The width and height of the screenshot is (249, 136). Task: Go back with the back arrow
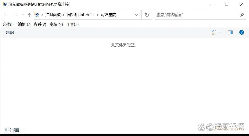[x=6, y=15]
